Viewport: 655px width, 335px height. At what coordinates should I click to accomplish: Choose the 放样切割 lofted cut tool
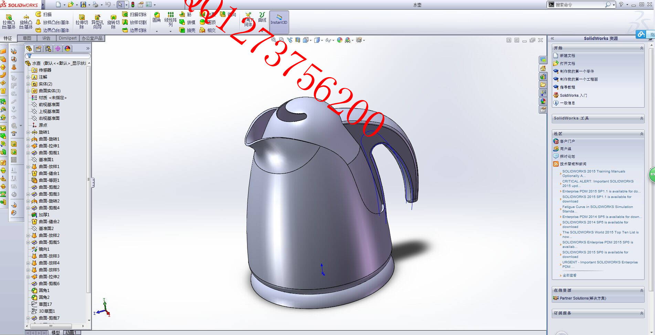point(135,22)
